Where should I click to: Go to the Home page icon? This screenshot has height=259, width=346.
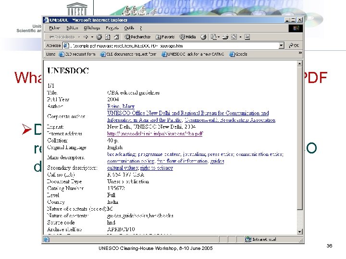tap(116, 37)
